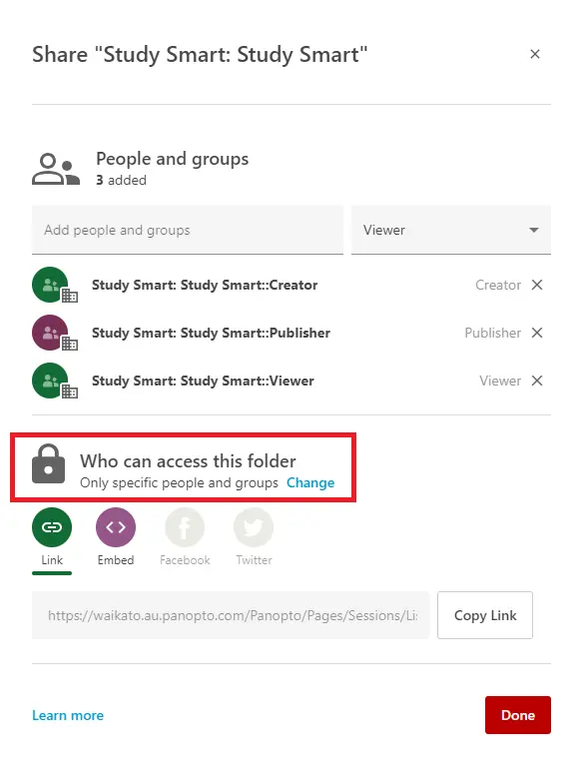This screenshot has height=769, width=584.
Task: Click the dropdown arrow next to Viewer
Action: 534,230
